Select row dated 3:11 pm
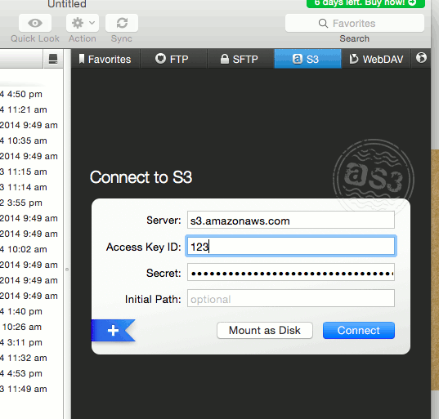Image resolution: width=439 pixels, height=419 pixels. point(31,342)
